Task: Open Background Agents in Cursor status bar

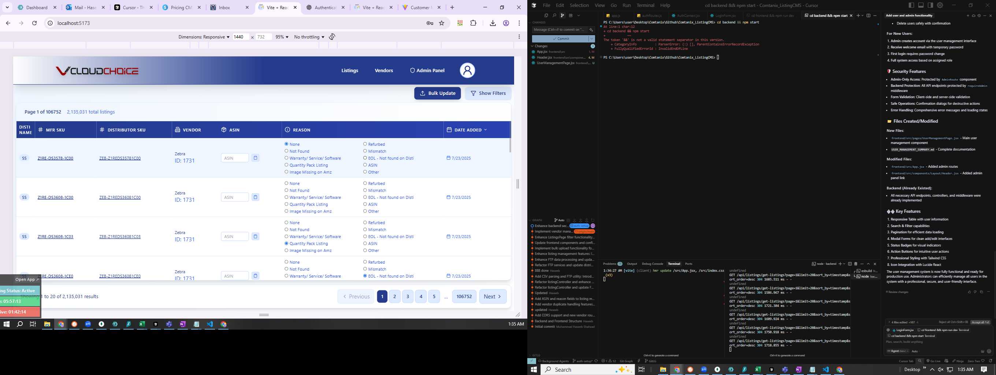Action: point(553,361)
